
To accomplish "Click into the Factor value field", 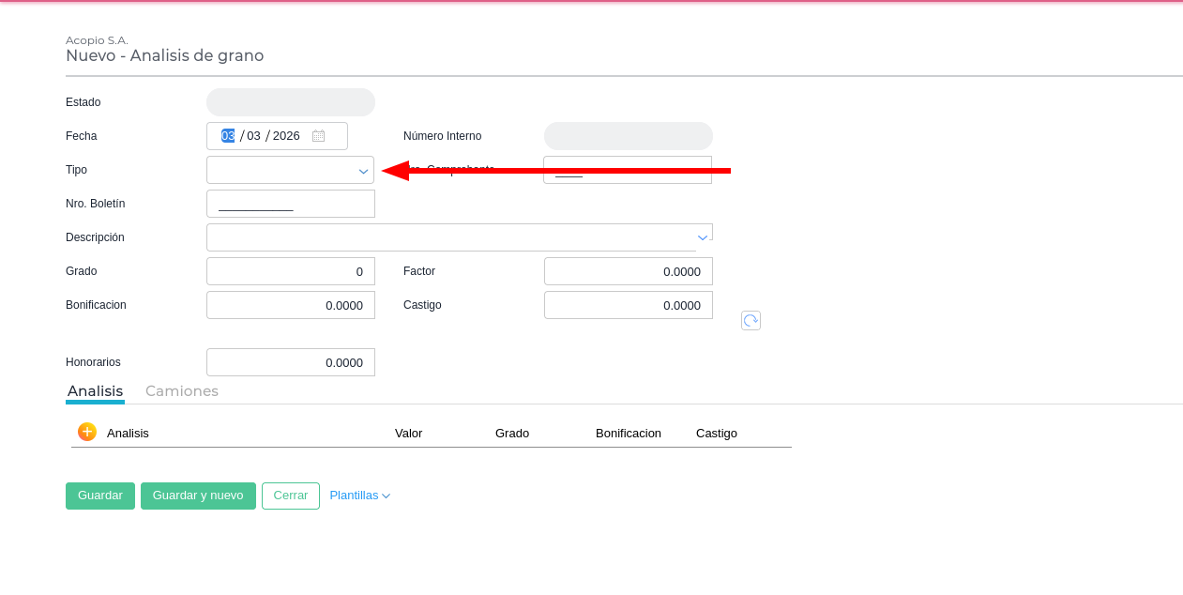I will [628, 271].
